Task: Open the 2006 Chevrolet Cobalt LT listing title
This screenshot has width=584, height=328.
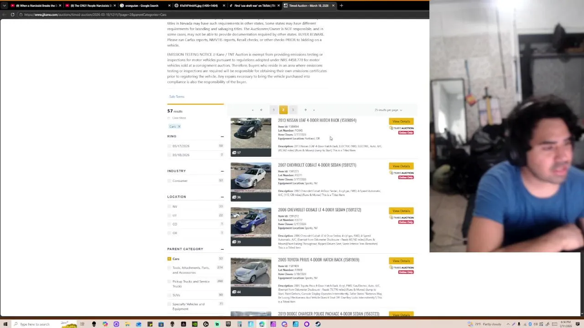Action: click(x=319, y=210)
